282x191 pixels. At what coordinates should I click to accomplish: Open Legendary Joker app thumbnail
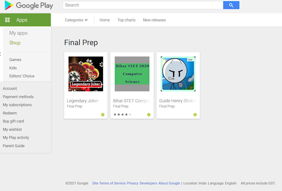click(x=86, y=74)
